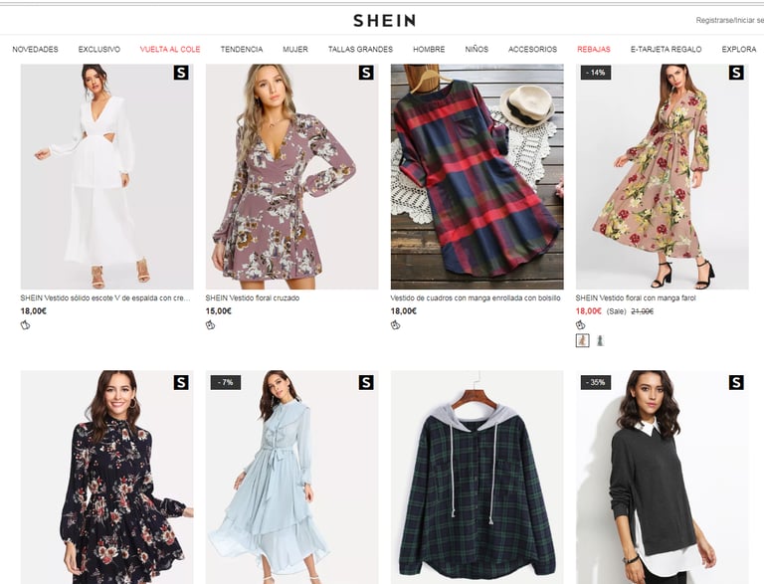Click the SHEIN logo at top
Image resolution: width=764 pixels, height=584 pixels.
coord(384,21)
